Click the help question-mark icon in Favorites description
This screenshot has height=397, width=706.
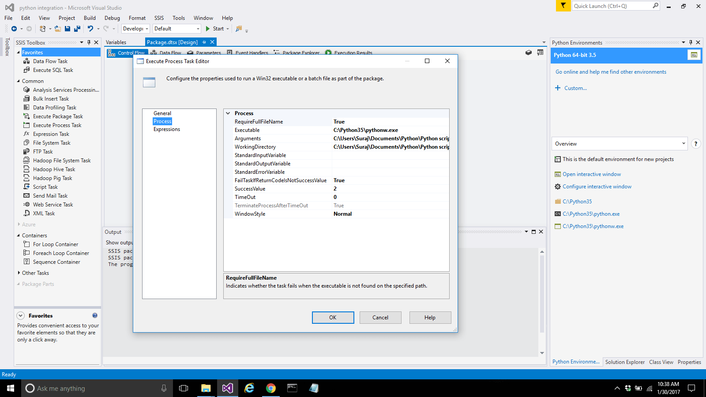click(95, 315)
